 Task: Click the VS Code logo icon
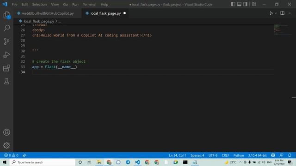[x=5, y=4]
